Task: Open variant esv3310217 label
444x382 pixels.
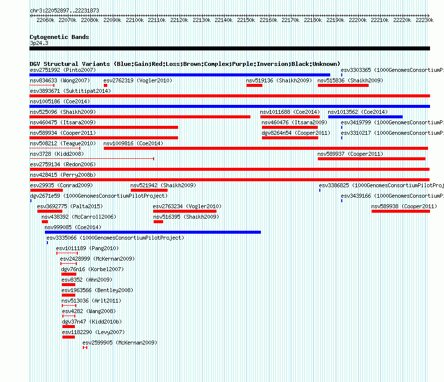Action: 392,133
